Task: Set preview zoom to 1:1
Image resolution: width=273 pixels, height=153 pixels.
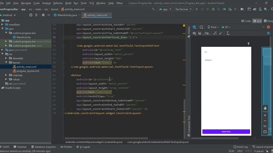Action: [265, 126]
